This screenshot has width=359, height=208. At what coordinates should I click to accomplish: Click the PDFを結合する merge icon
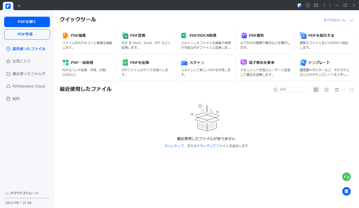(303, 35)
